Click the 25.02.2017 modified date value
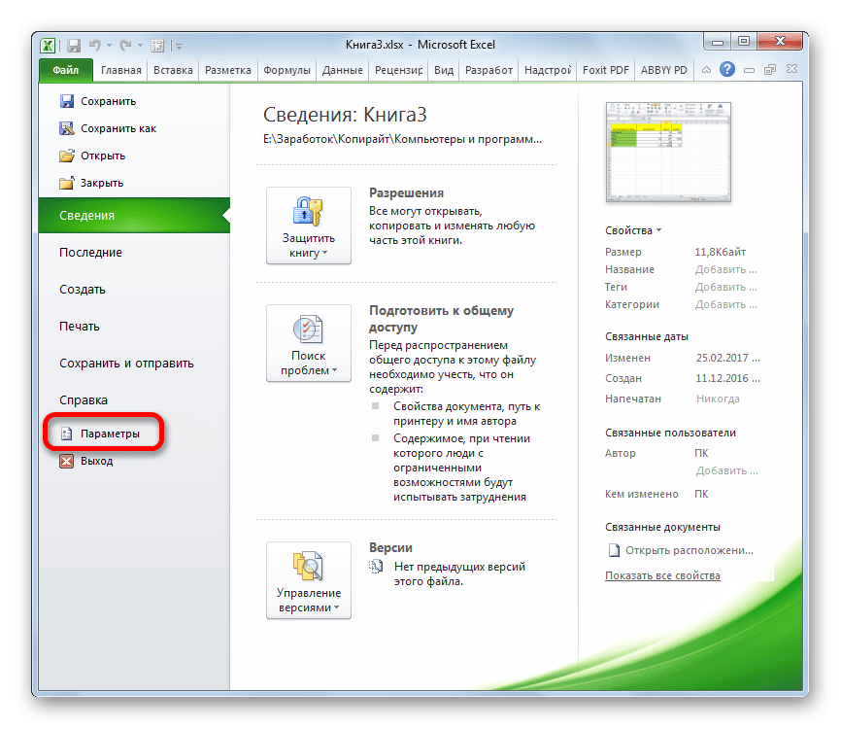The width and height of the screenshot is (841, 729). pos(727,358)
